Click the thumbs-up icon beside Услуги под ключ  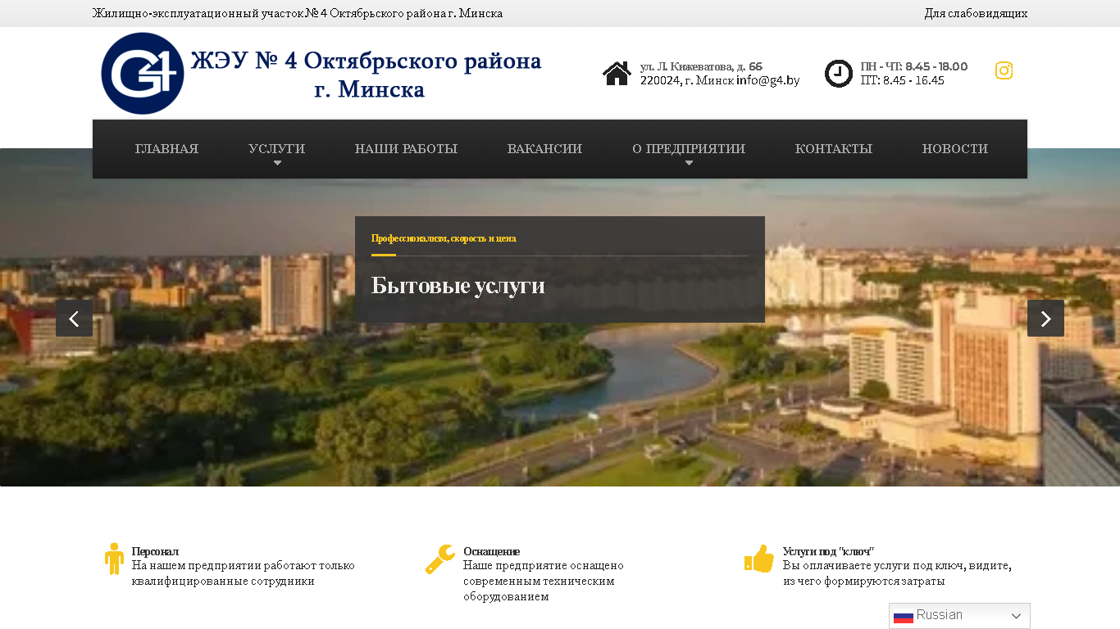coord(759,559)
